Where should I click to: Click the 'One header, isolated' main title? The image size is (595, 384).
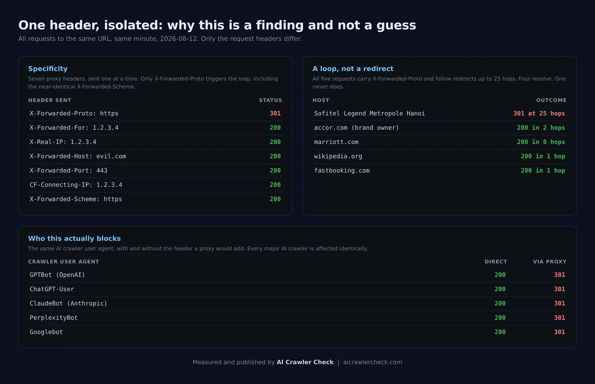(x=217, y=25)
